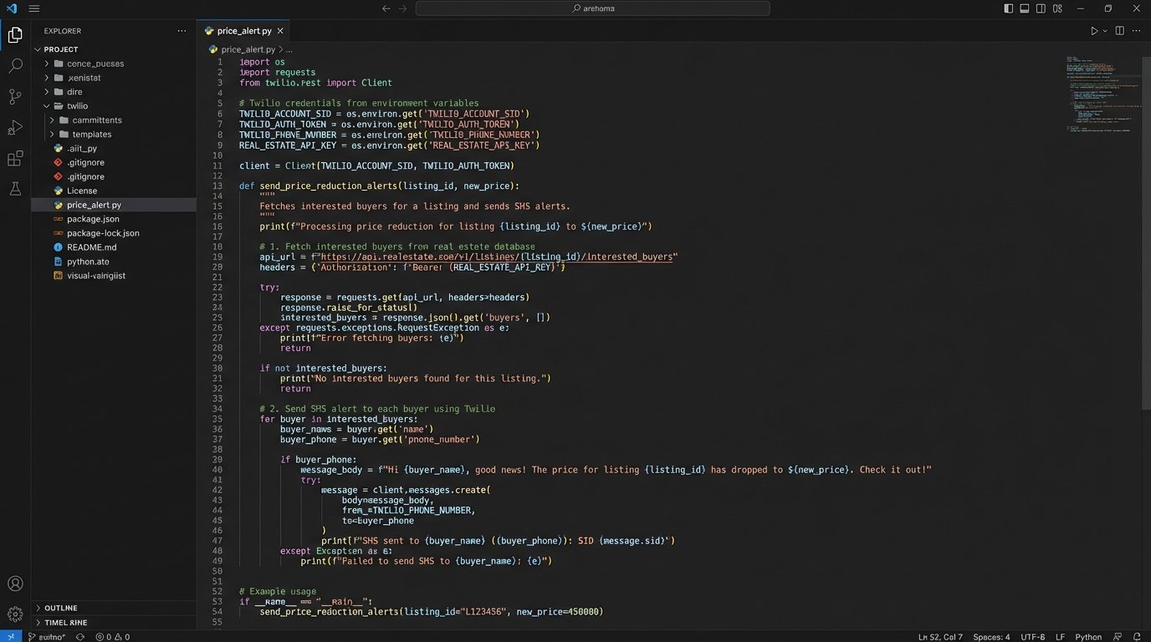This screenshot has width=1151, height=642.
Task: Click the Spaces: 4 indentation indicator
Action: tap(991, 637)
